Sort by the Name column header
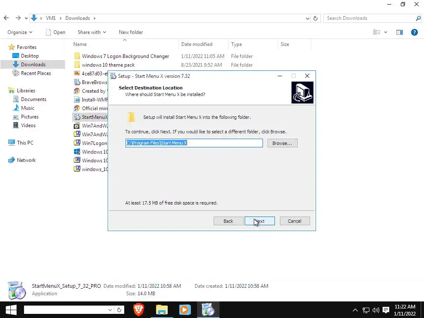 (80, 44)
